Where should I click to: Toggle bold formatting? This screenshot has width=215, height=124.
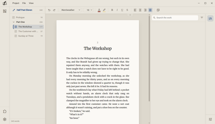(112, 10)
